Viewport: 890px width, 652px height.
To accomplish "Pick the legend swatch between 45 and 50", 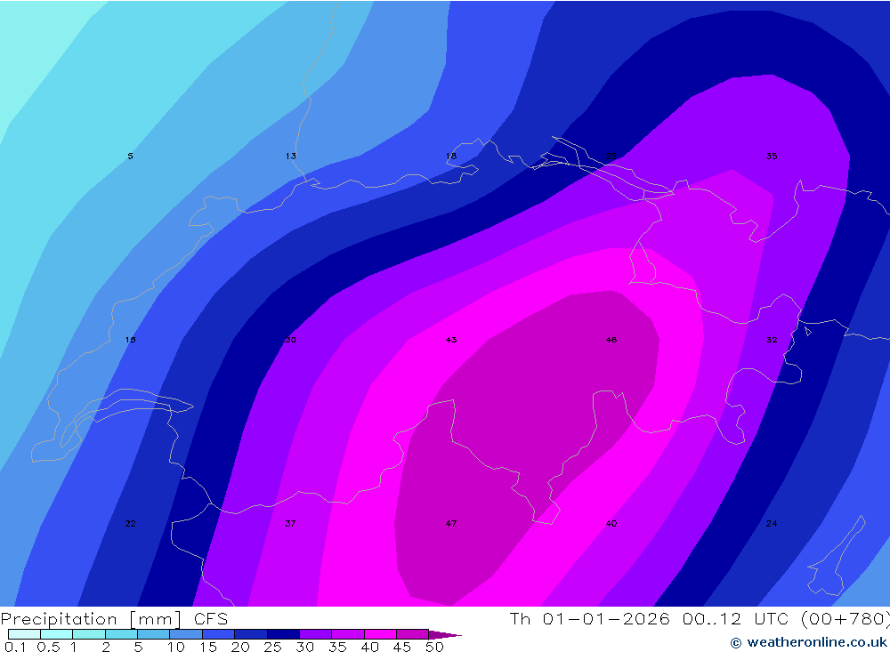I will 412,634.
